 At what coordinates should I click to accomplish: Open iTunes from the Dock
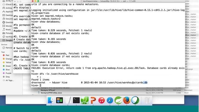tap(101, 100)
